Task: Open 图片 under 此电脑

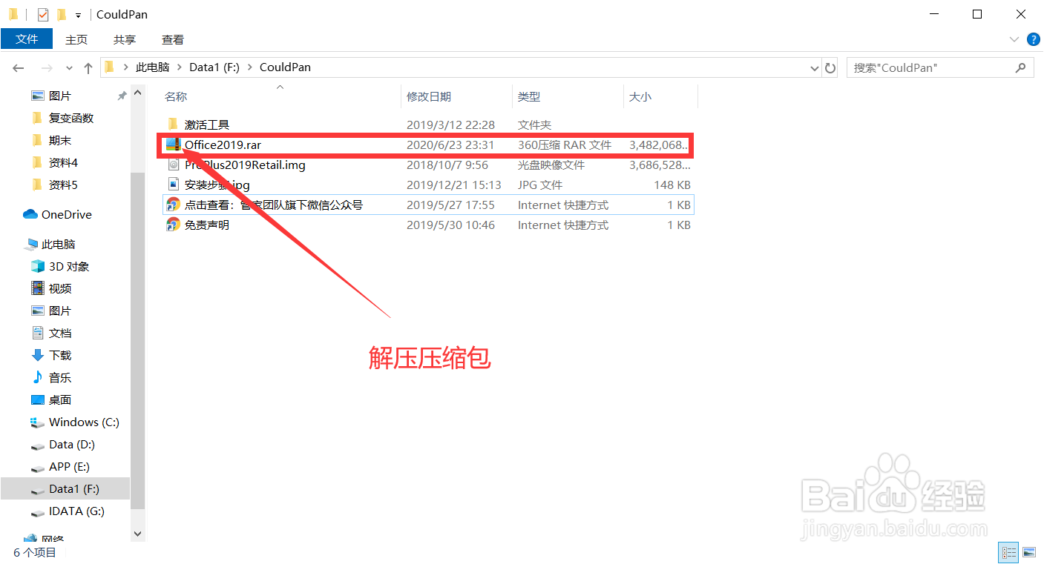Action: click(60, 311)
